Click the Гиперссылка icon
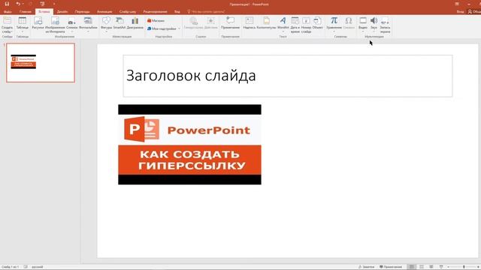The image size is (481, 270). pyautogui.click(x=194, y=23)
